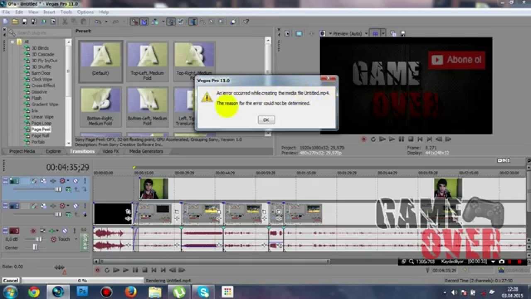The image size is (531, 299).
Task: Click Stop under the video preview
Action: (x=411, y=140)
